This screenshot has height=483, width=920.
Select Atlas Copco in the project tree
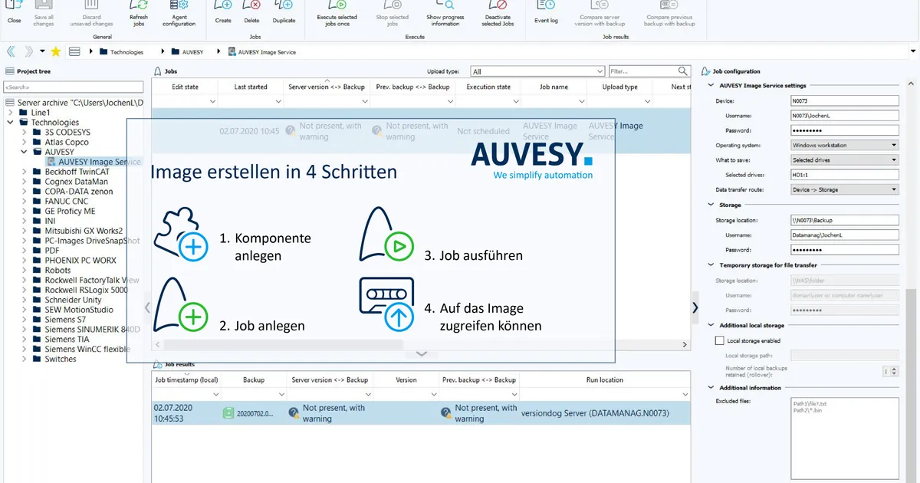[67, 142]
